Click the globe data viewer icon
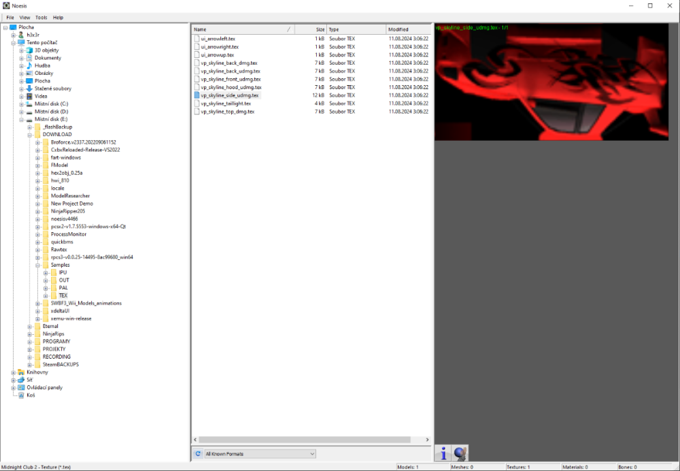Screen dimensions: 680x471 460,453
